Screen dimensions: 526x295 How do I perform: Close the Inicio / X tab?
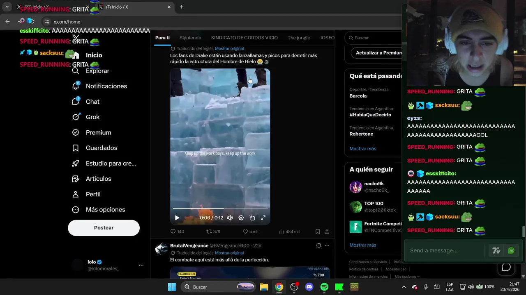tap(169, 7)
